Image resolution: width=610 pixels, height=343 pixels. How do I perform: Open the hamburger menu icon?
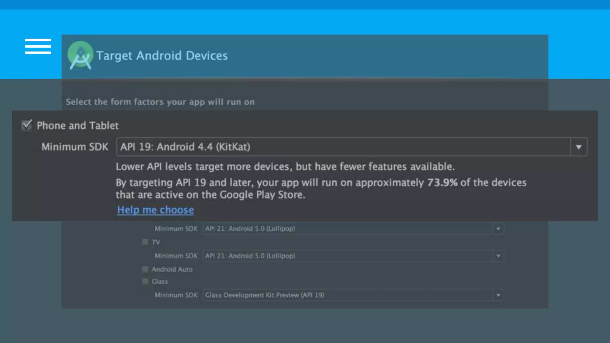(x=38, y=46)
